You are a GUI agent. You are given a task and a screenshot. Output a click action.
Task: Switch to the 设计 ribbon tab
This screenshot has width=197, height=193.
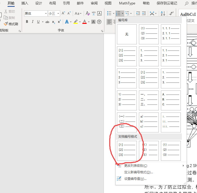tap(38, 3)
